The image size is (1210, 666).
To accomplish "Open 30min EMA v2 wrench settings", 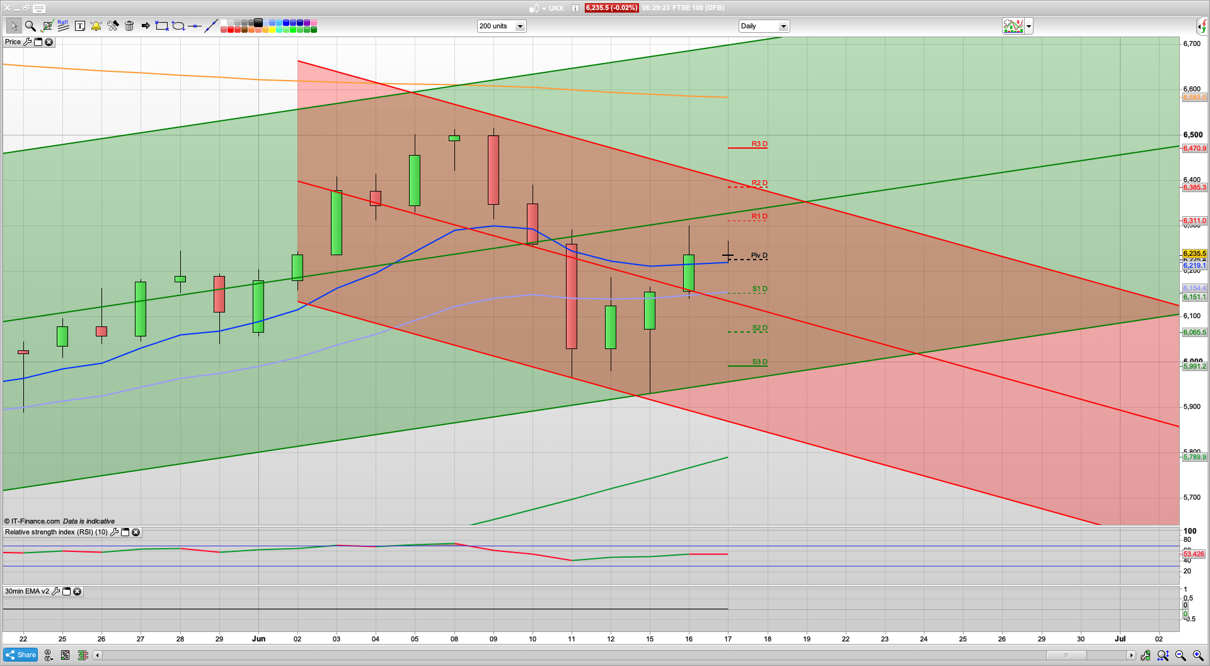I will pyautogui.click(x=55, y=591).
